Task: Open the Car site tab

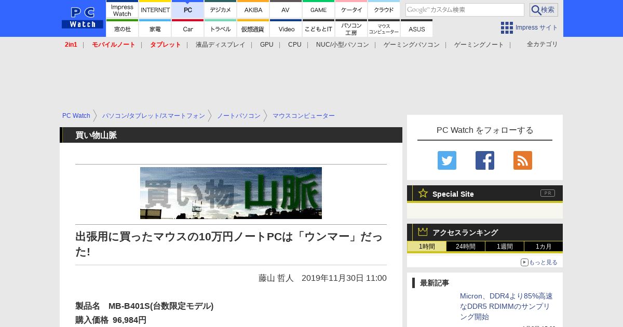Action: coord(187,28)
